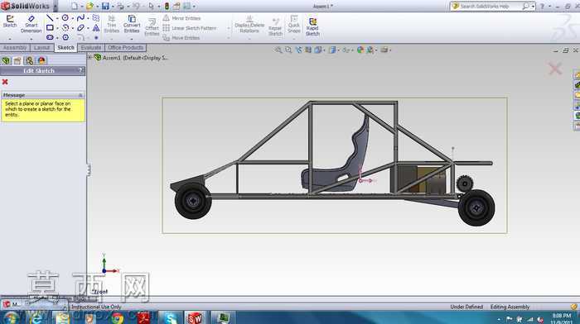Open the FeatureManager design tree tab
This screenshot has width=580, height=324.
(6, 60)
